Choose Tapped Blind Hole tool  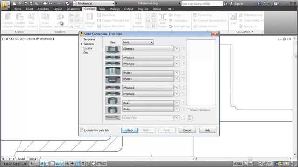pos(111,26)
